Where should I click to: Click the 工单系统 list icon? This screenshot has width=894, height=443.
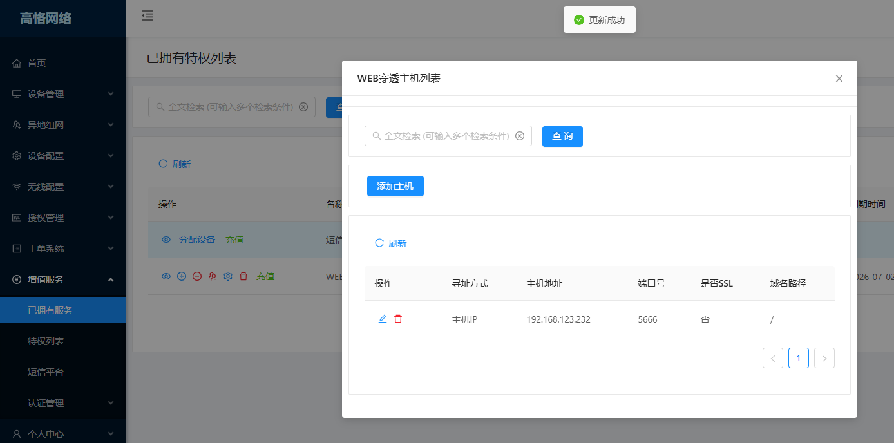click(x=17, y=249)
